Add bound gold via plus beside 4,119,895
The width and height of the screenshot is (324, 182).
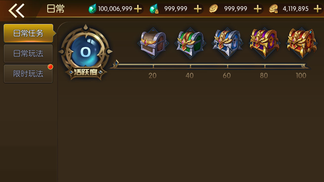pos(317,9)
